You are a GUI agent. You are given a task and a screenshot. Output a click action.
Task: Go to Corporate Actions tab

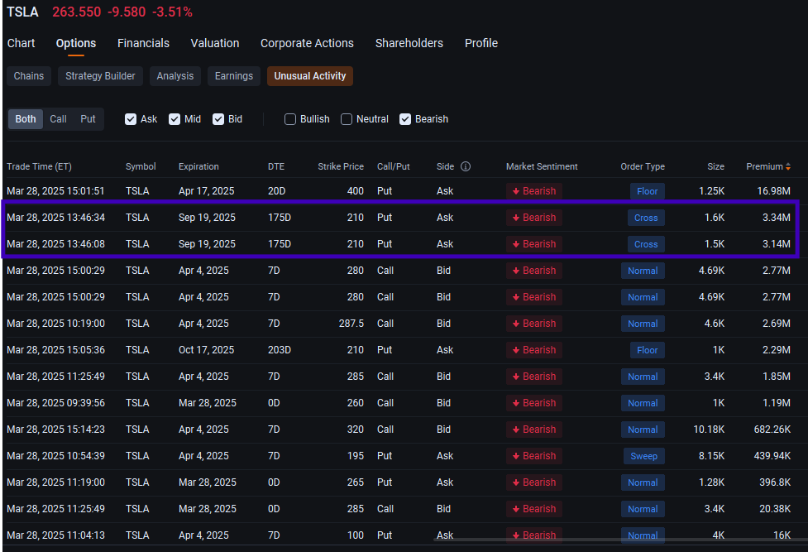pyautogui.click(x=307, y=43)
